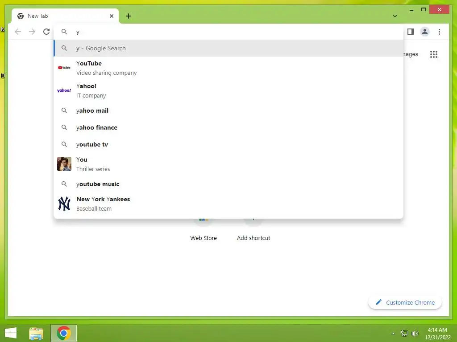Click Customize Chrome button
Screen dimensions: 457x342
point(405,302)
